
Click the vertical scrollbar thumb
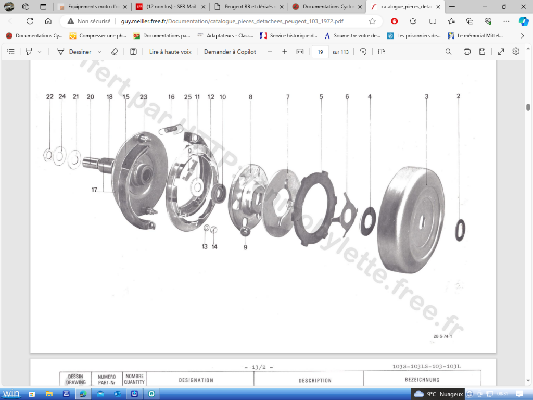[528, 107]
